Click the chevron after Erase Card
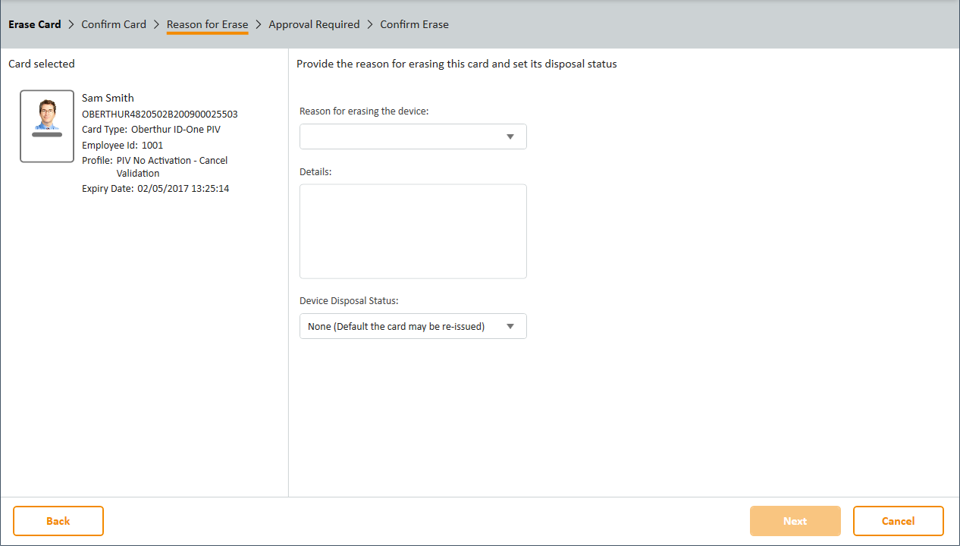This screenshot has height=546, width=960. click(x=71, y=24)
